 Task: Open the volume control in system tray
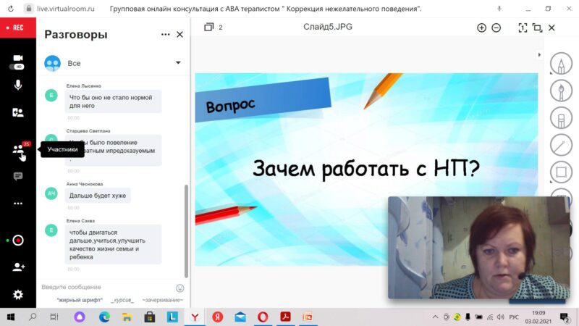click(x=501, y=317)
